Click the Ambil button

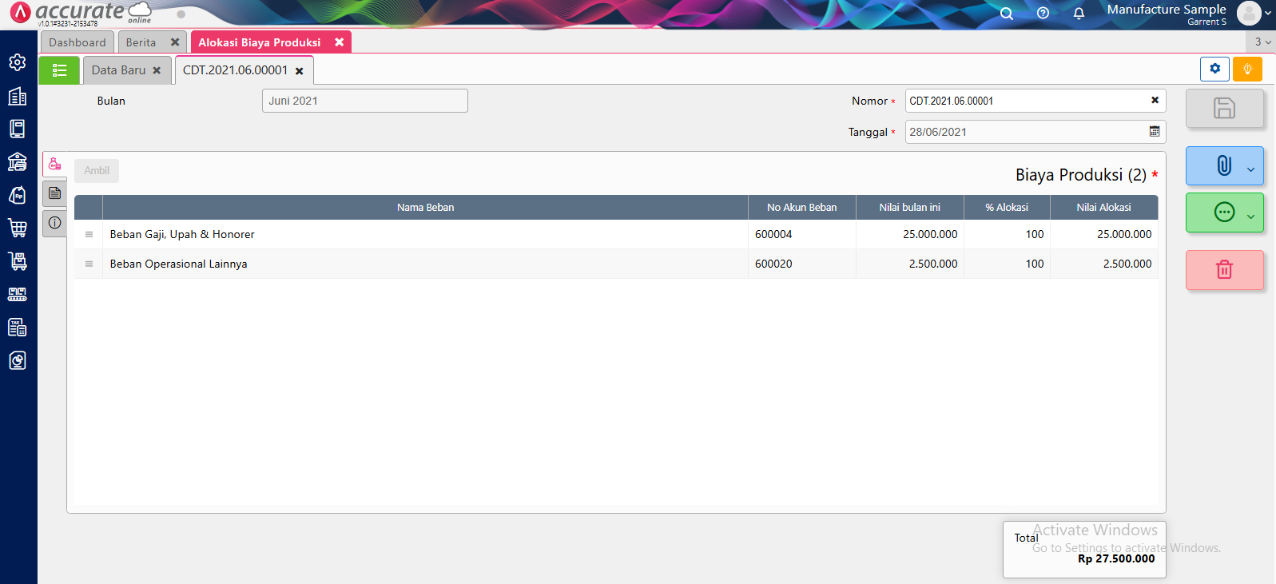97,171
